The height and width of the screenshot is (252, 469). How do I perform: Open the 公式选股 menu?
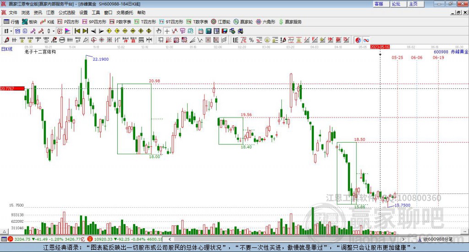pyautogui.click(x=67, y=12)
